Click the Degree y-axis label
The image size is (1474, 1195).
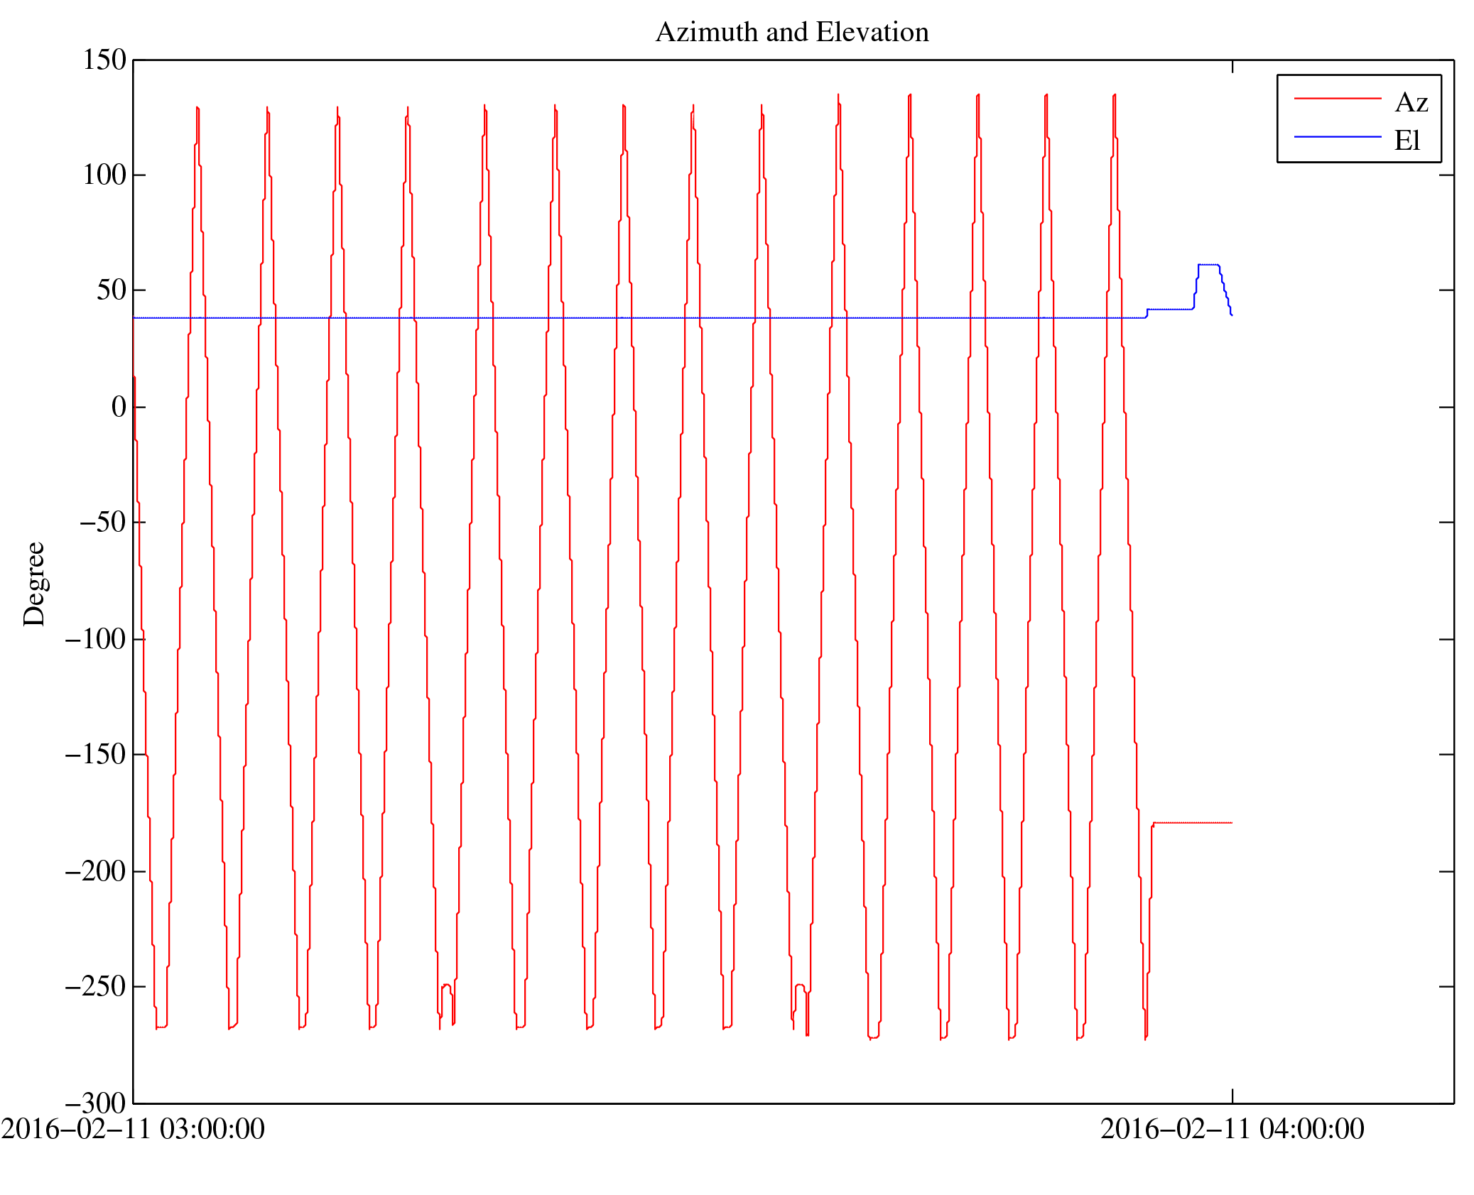click(34, 584)
